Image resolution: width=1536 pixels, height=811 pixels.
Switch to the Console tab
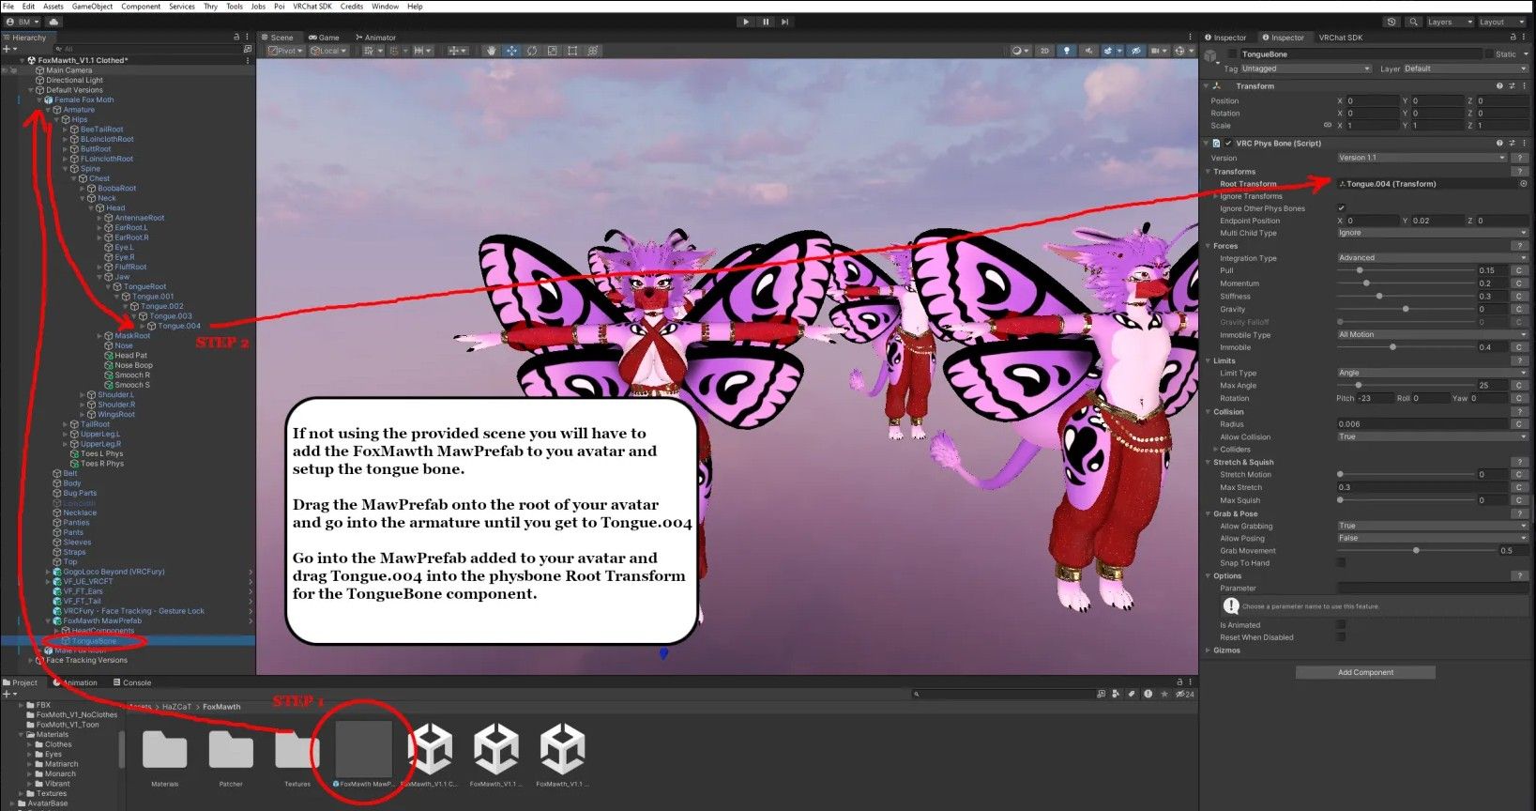click(132, 682)
